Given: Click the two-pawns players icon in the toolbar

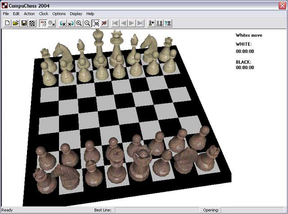Looking at the screenshot, I should [x=159, y=23].
